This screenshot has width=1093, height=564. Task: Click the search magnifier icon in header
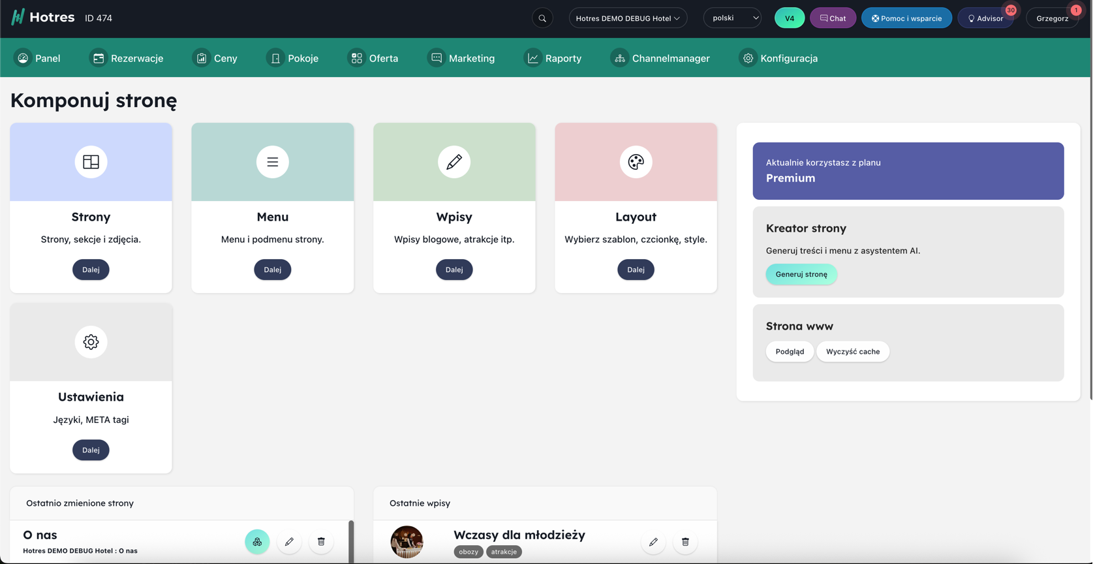pyautogui.click(x=542, y=18)
